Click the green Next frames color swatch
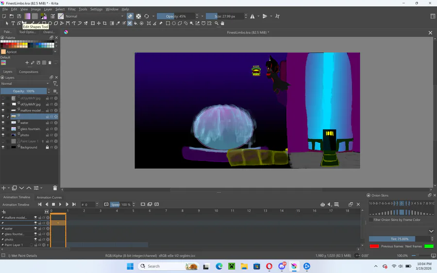This screenshot has width=437, height=273. [x=429, y=246]
